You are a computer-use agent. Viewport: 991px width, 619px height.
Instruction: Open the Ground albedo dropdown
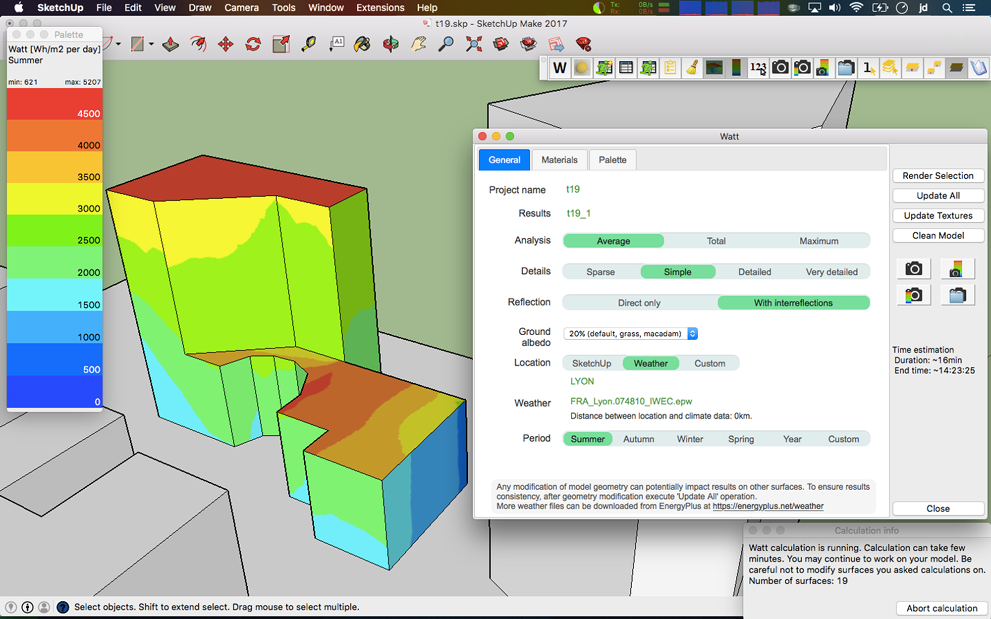pos(631,334)
